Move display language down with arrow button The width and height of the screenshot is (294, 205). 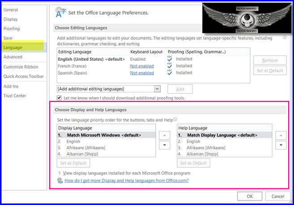coord(164,145)
